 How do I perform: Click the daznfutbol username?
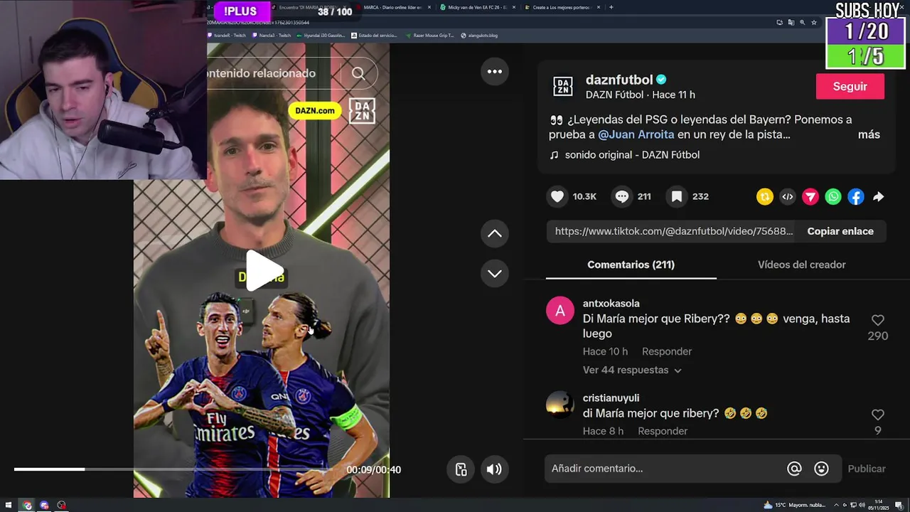click(x=619, y=80)
